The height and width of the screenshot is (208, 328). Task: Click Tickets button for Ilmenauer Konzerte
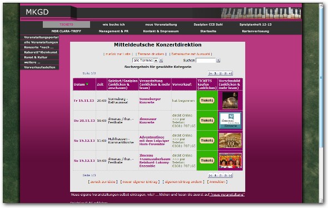tap(207, 121)
